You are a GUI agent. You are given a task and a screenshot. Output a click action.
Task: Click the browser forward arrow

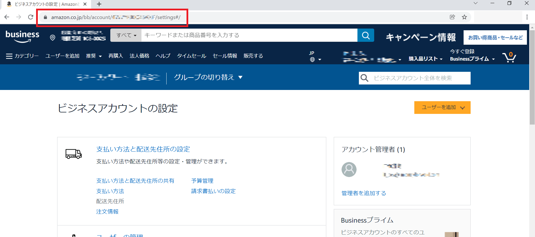coord(19,17)
